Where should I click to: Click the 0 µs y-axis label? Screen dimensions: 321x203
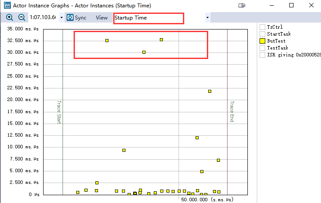(34, 194)
